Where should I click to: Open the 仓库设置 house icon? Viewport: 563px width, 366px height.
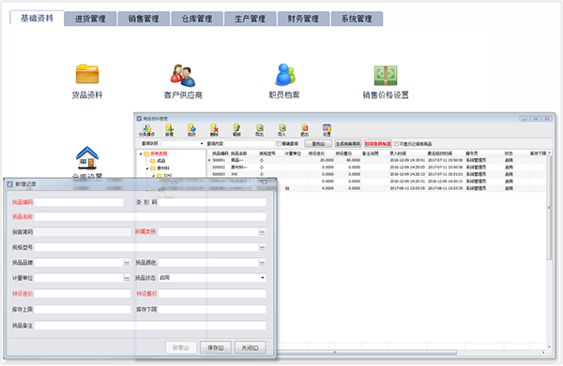(x=87, y=157)
